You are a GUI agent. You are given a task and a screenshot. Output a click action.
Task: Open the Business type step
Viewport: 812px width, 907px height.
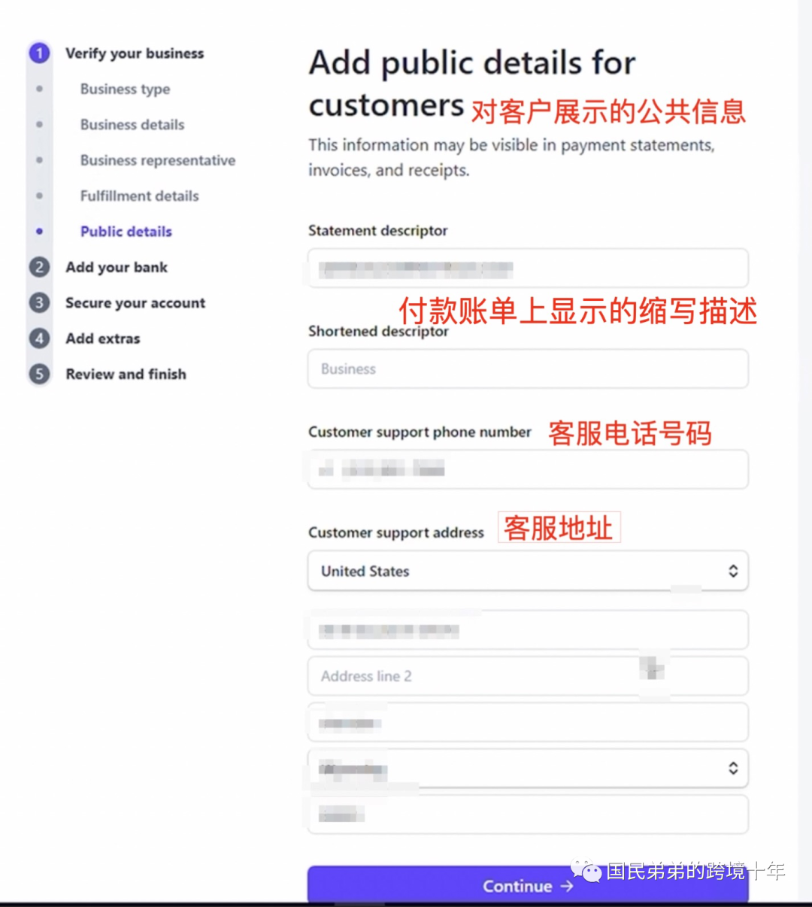[x=125, y=89]
